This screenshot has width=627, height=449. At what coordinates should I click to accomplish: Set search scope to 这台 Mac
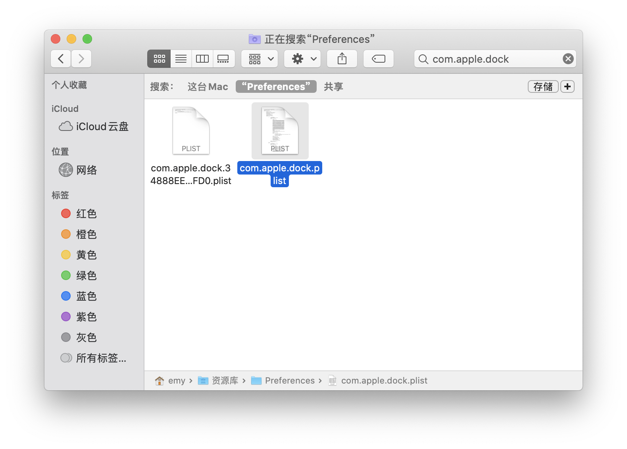pos(208,86)
